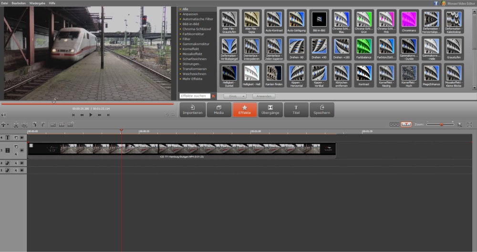Click the zoom-to-fit magnifier icon

pos(460,125)
